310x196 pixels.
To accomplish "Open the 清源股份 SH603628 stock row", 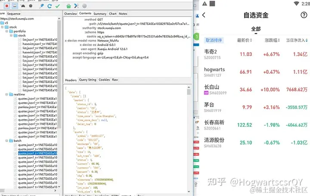I will pyautogui.click(x=256, y=143).
